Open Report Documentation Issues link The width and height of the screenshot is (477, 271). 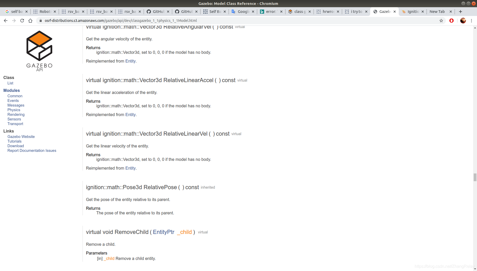click(32, 151)
